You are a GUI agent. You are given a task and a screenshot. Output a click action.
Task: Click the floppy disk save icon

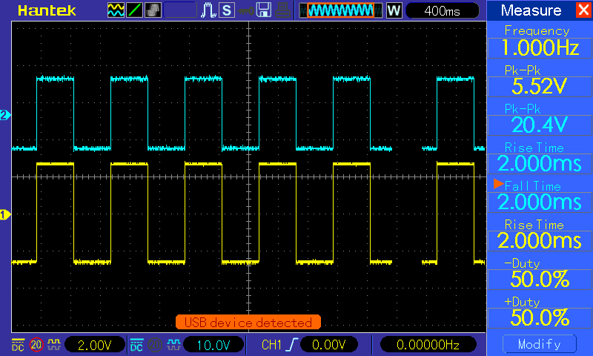click(x=264, y=10)
